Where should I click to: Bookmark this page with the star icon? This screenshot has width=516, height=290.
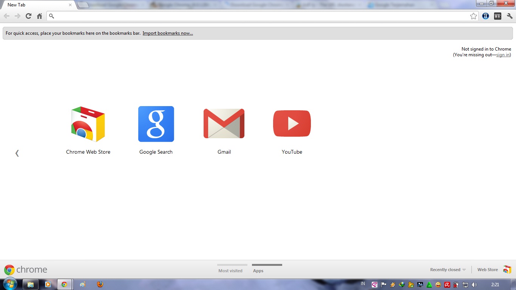(x=473, y=16)
